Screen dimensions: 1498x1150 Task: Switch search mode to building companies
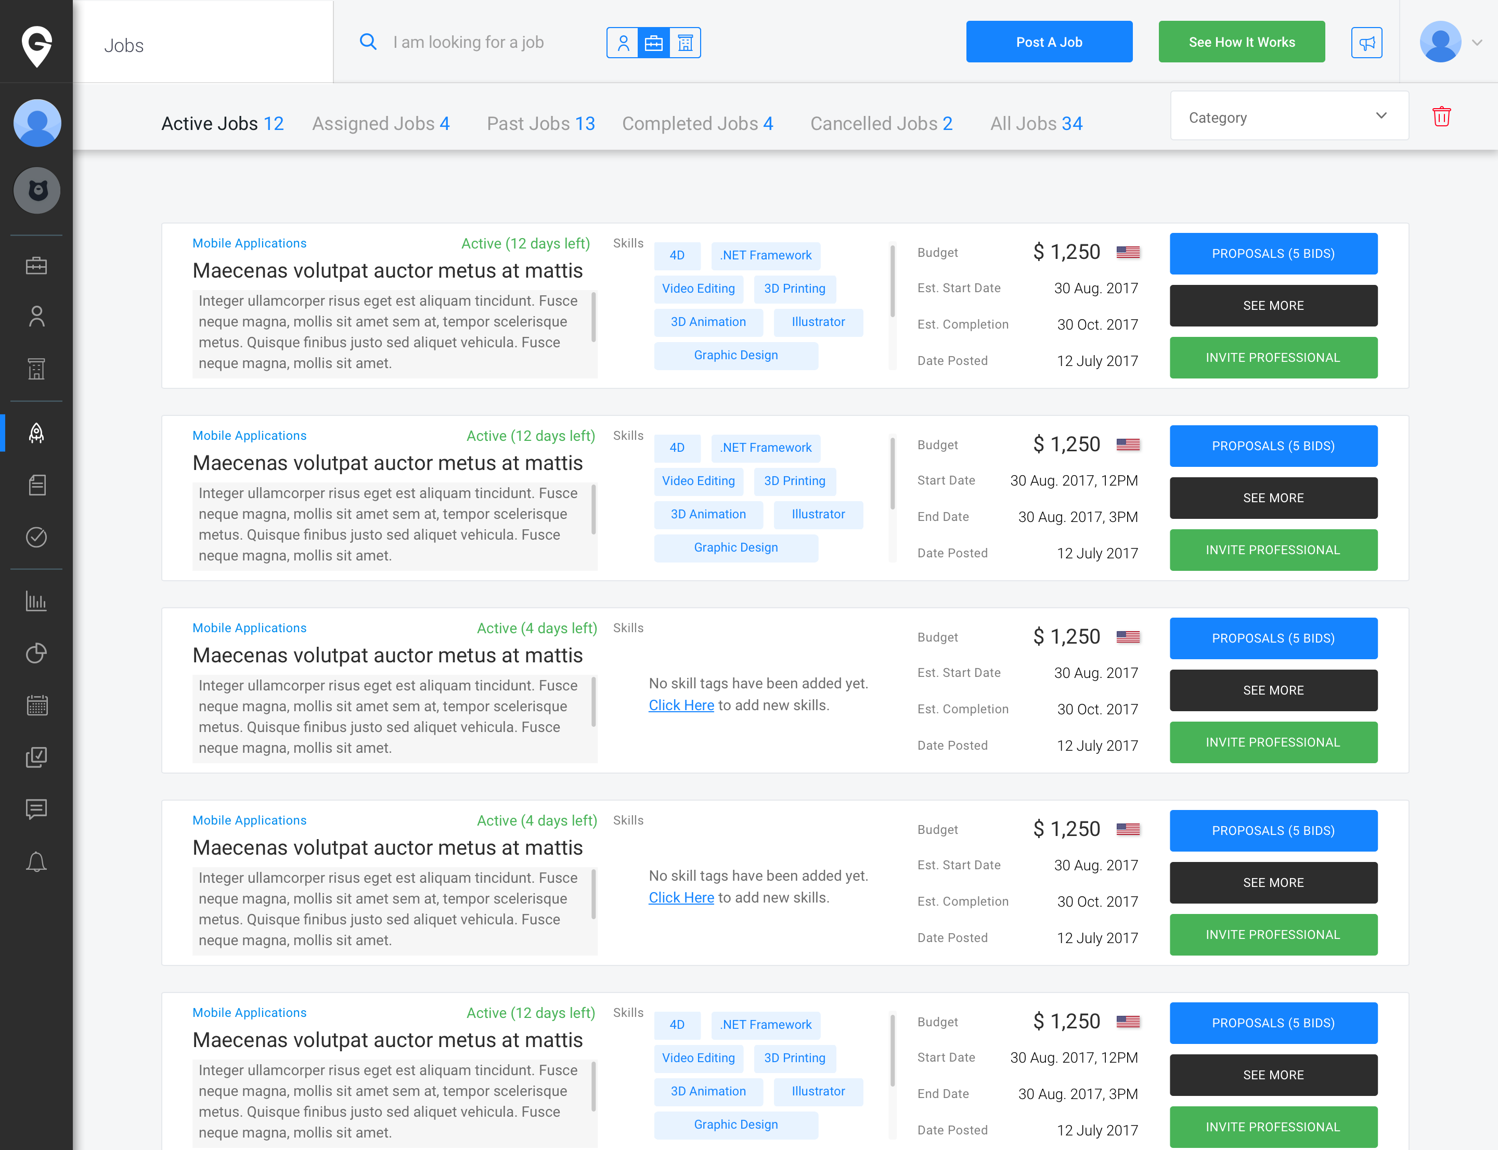click(x=685, y=43)
